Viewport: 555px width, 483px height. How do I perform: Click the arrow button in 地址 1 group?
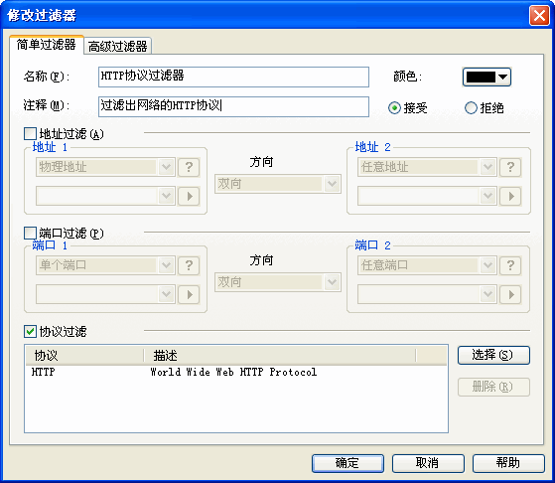click(189, 196)
